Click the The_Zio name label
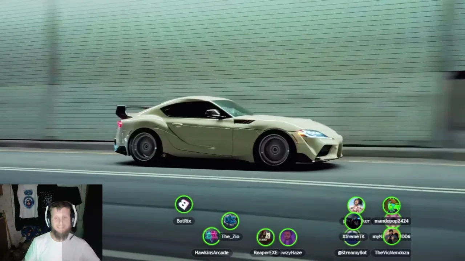 click(230, 236)
